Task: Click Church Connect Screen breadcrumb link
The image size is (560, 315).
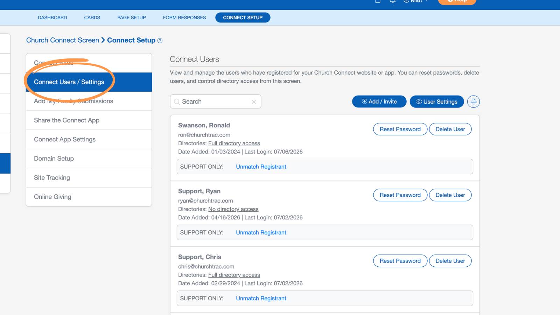Action: click(x=63, y=40)
